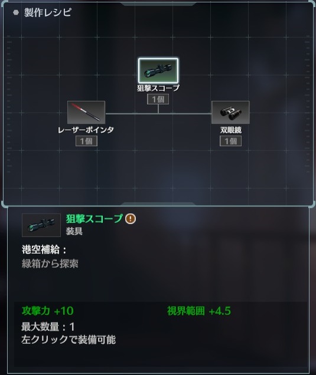Click the 左クリックで装備可能 hint text
Viewport: 316px width, 375px height.
point(69,340)
